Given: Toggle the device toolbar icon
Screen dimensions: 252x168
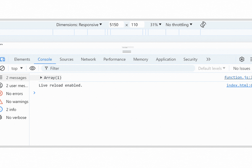Looking at the screenshot, I should click(x=3, y=59).
